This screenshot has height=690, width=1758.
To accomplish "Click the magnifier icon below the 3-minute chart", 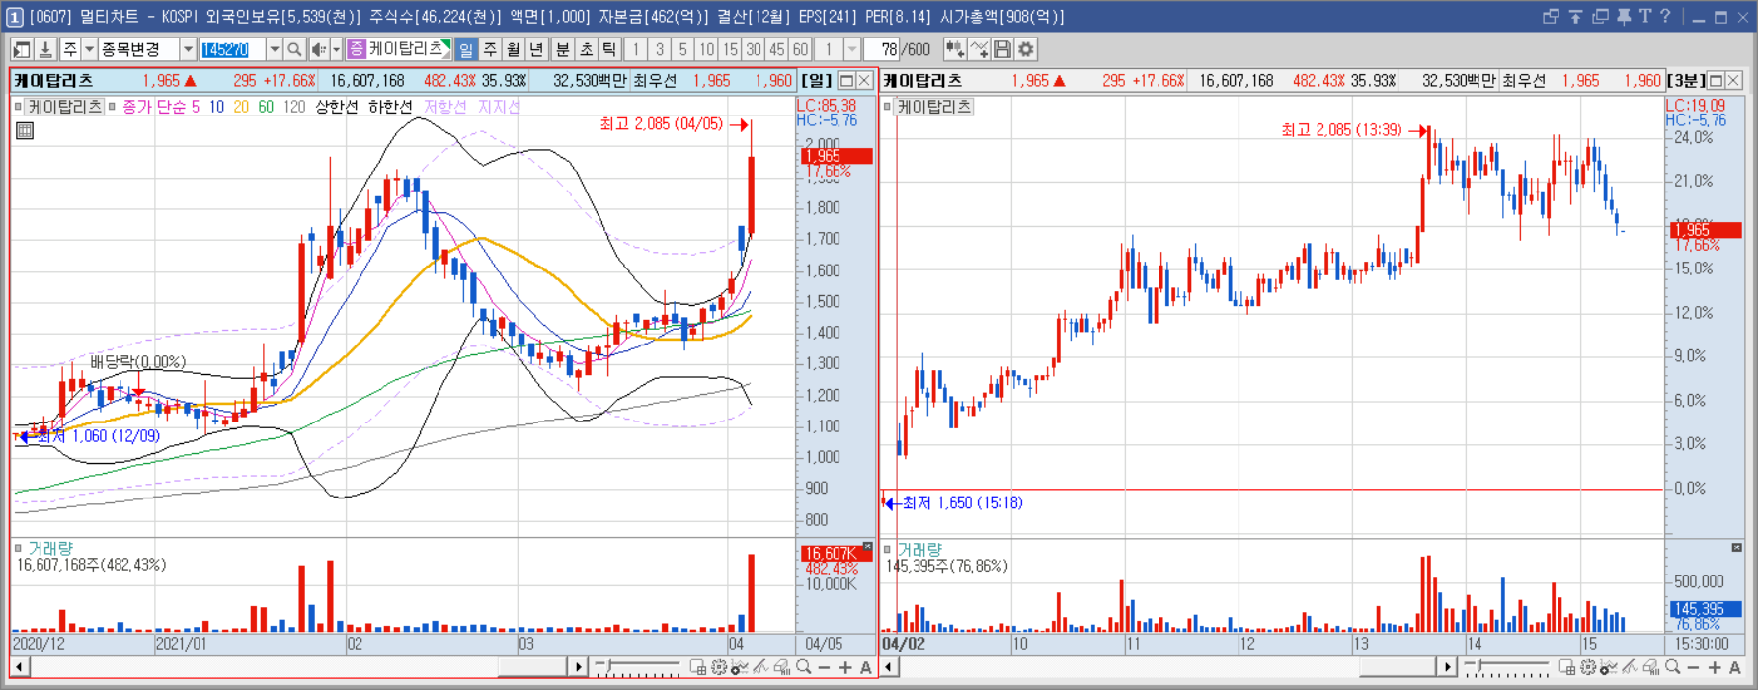I will 1672,667.
